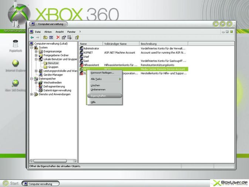Select the Benutzer tree item
Screen dimensions: 249x187
click(x=53, y=63)
